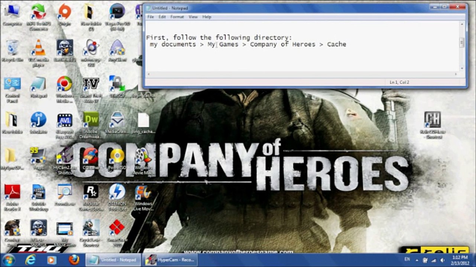476x267 pixels.
Task: Open Grand Theft Auto IV shortcut
Action: [x=91, y=90]
